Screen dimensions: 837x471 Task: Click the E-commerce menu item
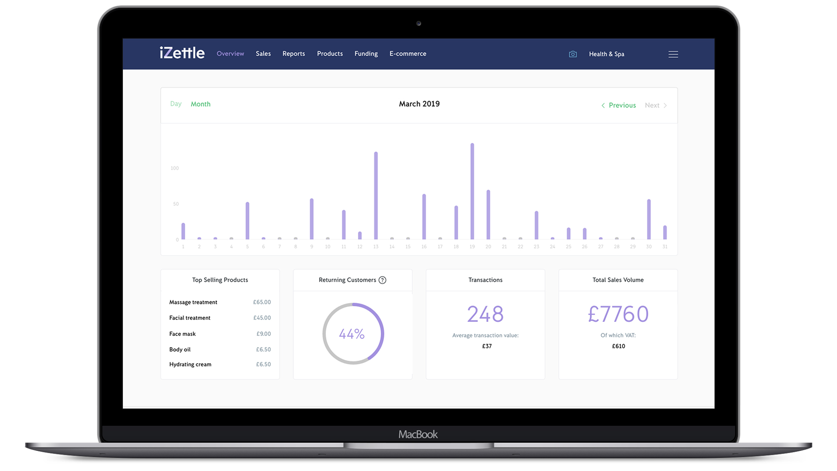pos(408,54)
